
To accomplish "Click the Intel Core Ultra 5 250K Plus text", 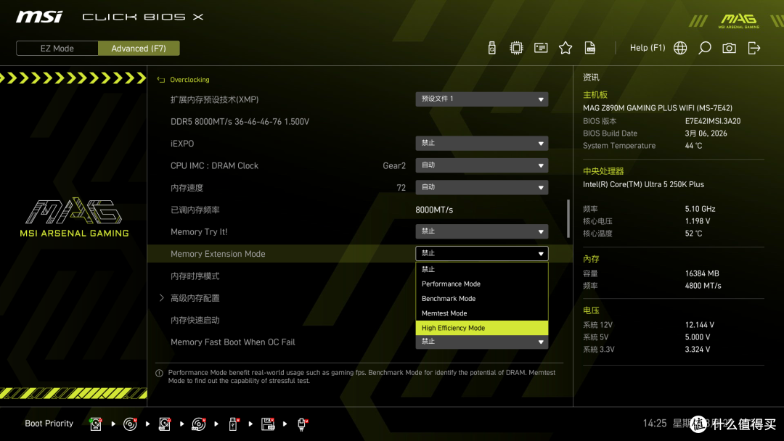I will (x=643, y=184).
